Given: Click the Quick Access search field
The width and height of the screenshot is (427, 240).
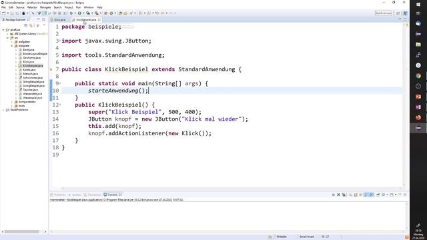Looking at the screenshot, I should tap(384, 13).
